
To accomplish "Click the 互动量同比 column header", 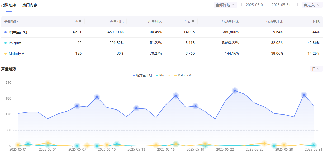I will [x=230, y=21].
